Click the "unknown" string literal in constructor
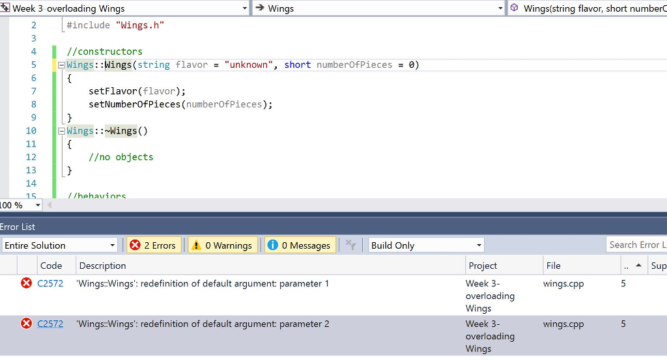Viewport: 667px width, 360px height. tap(248, 65)
